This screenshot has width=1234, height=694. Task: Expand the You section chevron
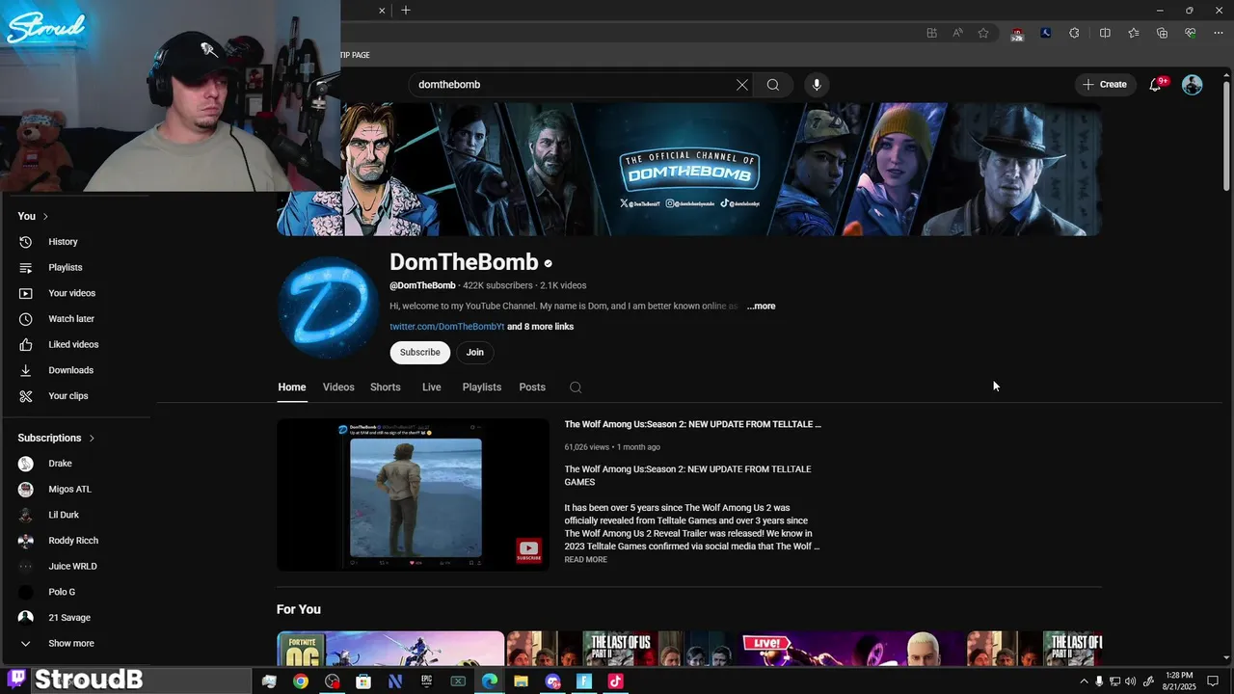(45, 217)
